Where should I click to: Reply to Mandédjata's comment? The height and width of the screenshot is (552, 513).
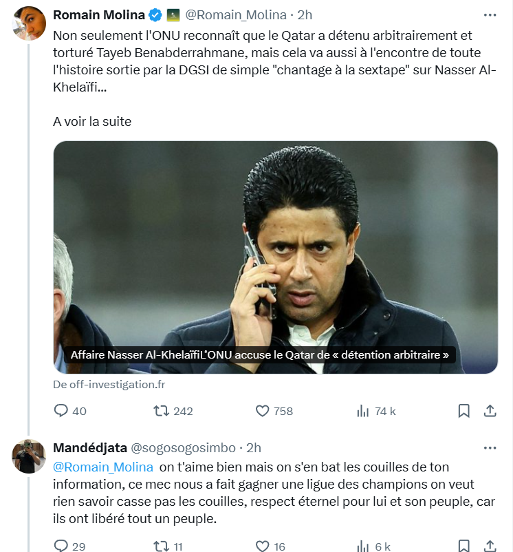click(61, 546)
